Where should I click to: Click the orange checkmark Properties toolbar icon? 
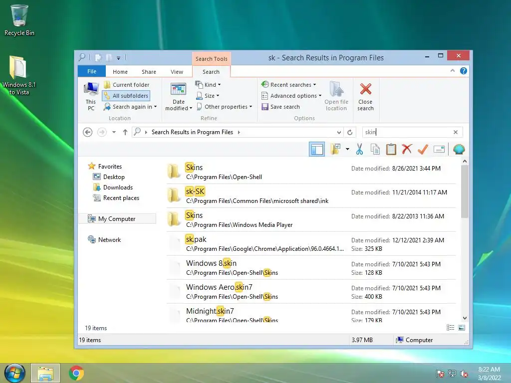pyautogui.click(x=423, y=149)
